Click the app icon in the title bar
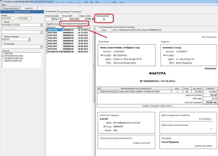 (x=1, y=2)
